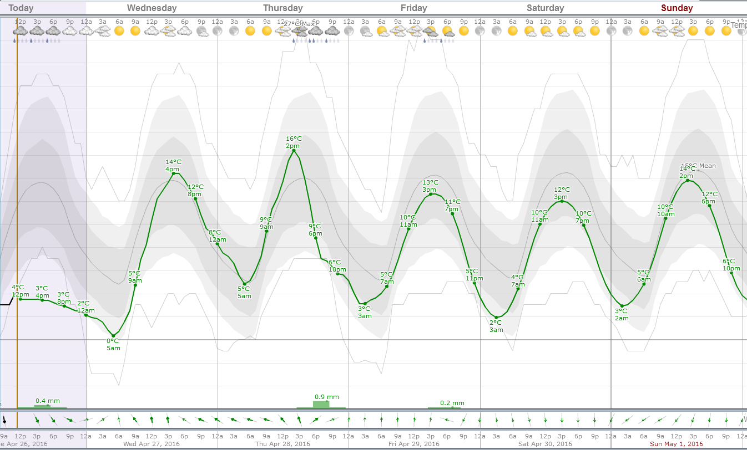Click the '10°C 10am' Sunday label
The height and width of the screenshot is (450, 747).
[665, 211]
